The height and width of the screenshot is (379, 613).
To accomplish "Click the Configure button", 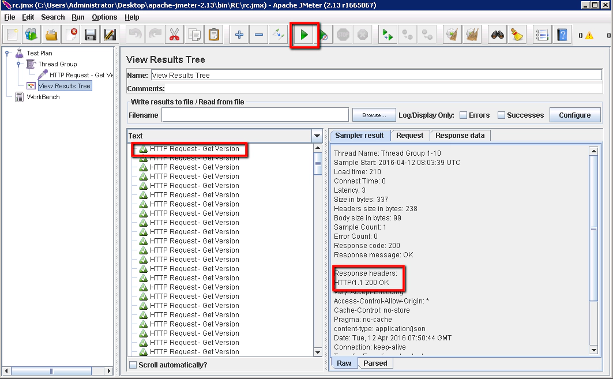I will point(575,115).
